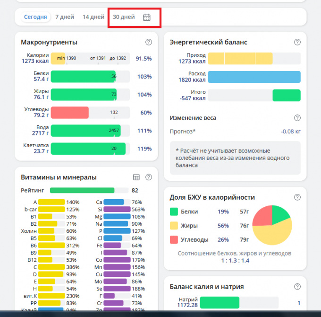Click yellow Жиры legend swatch

point(174,226)
